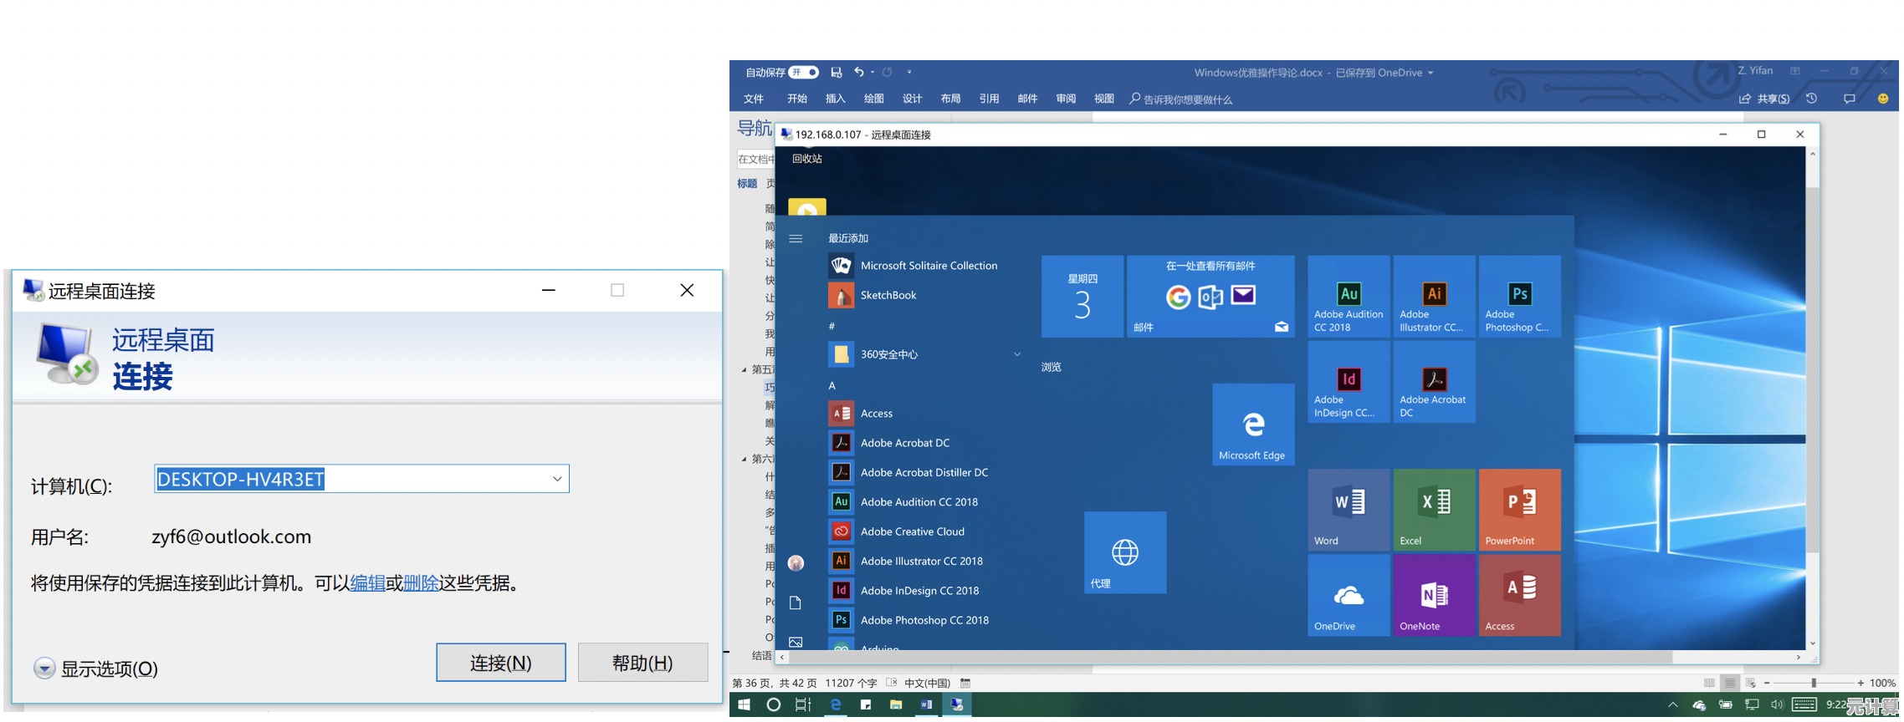1904x722 pixels.
Task: Open Adobe Photoshop CC 2018 list entry
Action: tap(909, 620)
